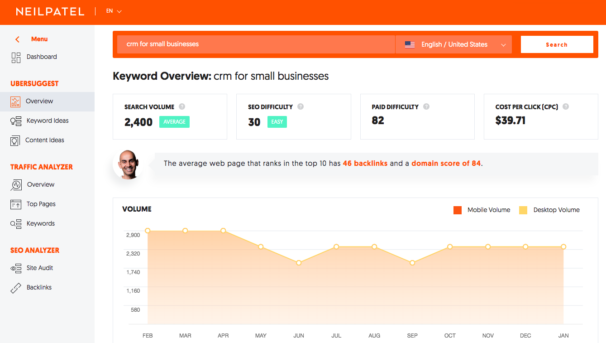Open the English / United States dropdown
Screen dimensions: 606x343
click(x=453, y=44)
